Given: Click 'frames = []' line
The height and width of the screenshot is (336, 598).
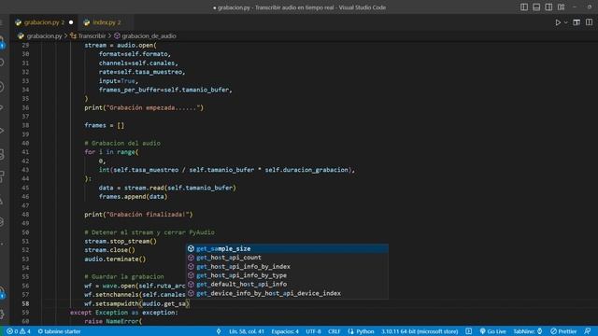Looking at the screenshot, I should pos(104,125).
